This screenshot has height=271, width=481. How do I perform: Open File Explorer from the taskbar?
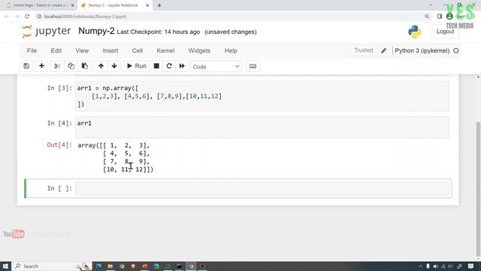point(110,266)
